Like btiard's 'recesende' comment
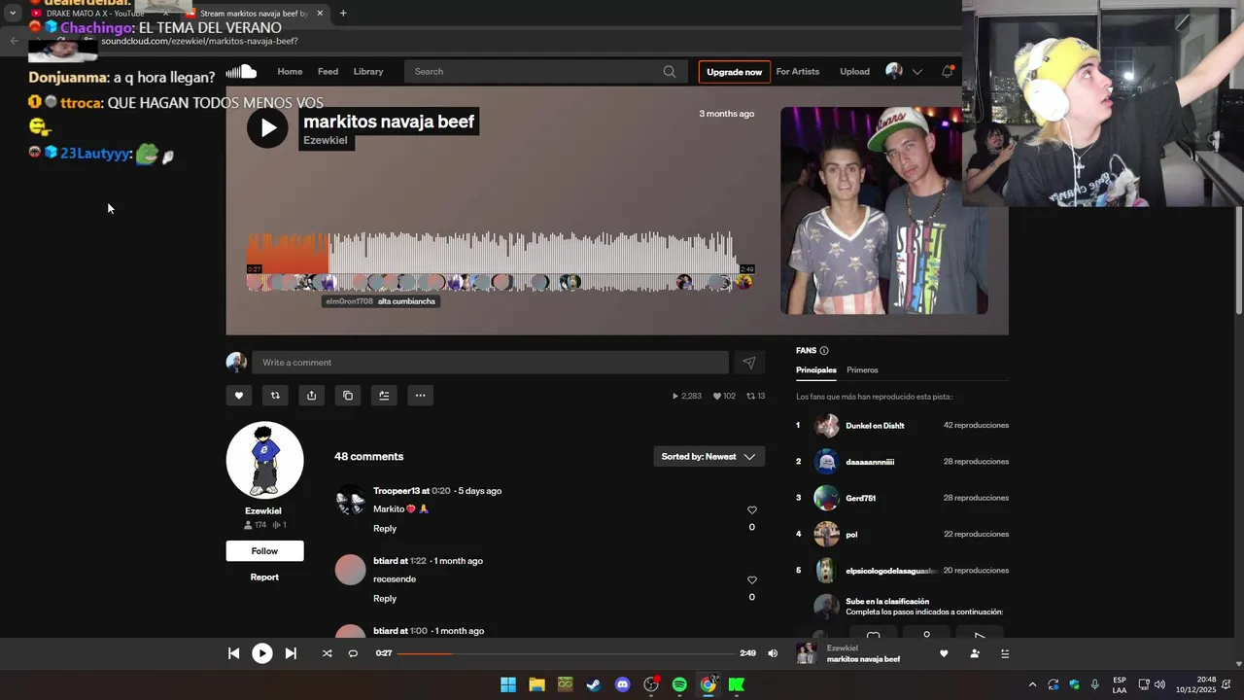This screenshot has height=700, width=1244. click(x=751, y=580)
